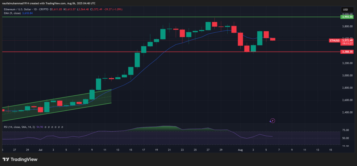The image size is (357, 166).
Task: Click the purple lightning bolt event icon
Action: coord(273,121)
